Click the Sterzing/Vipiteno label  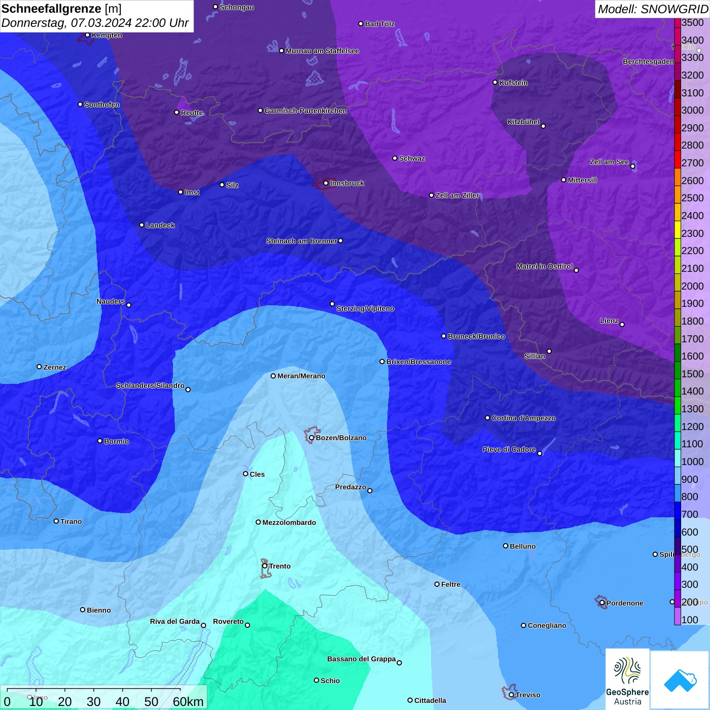365,308
